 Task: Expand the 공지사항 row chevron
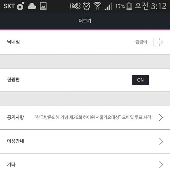coord(161,118)
